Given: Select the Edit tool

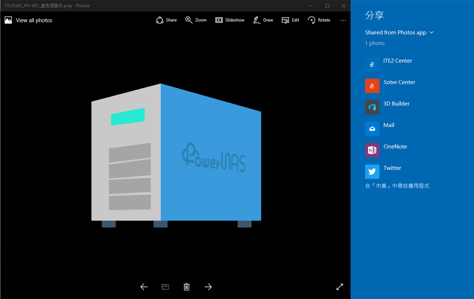Looking at the screenshot, I should point(290,20).
